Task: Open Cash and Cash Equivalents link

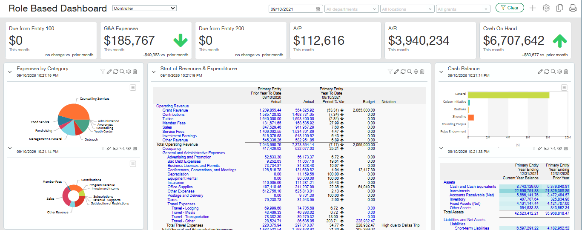Action: click(x=473, y=187)
